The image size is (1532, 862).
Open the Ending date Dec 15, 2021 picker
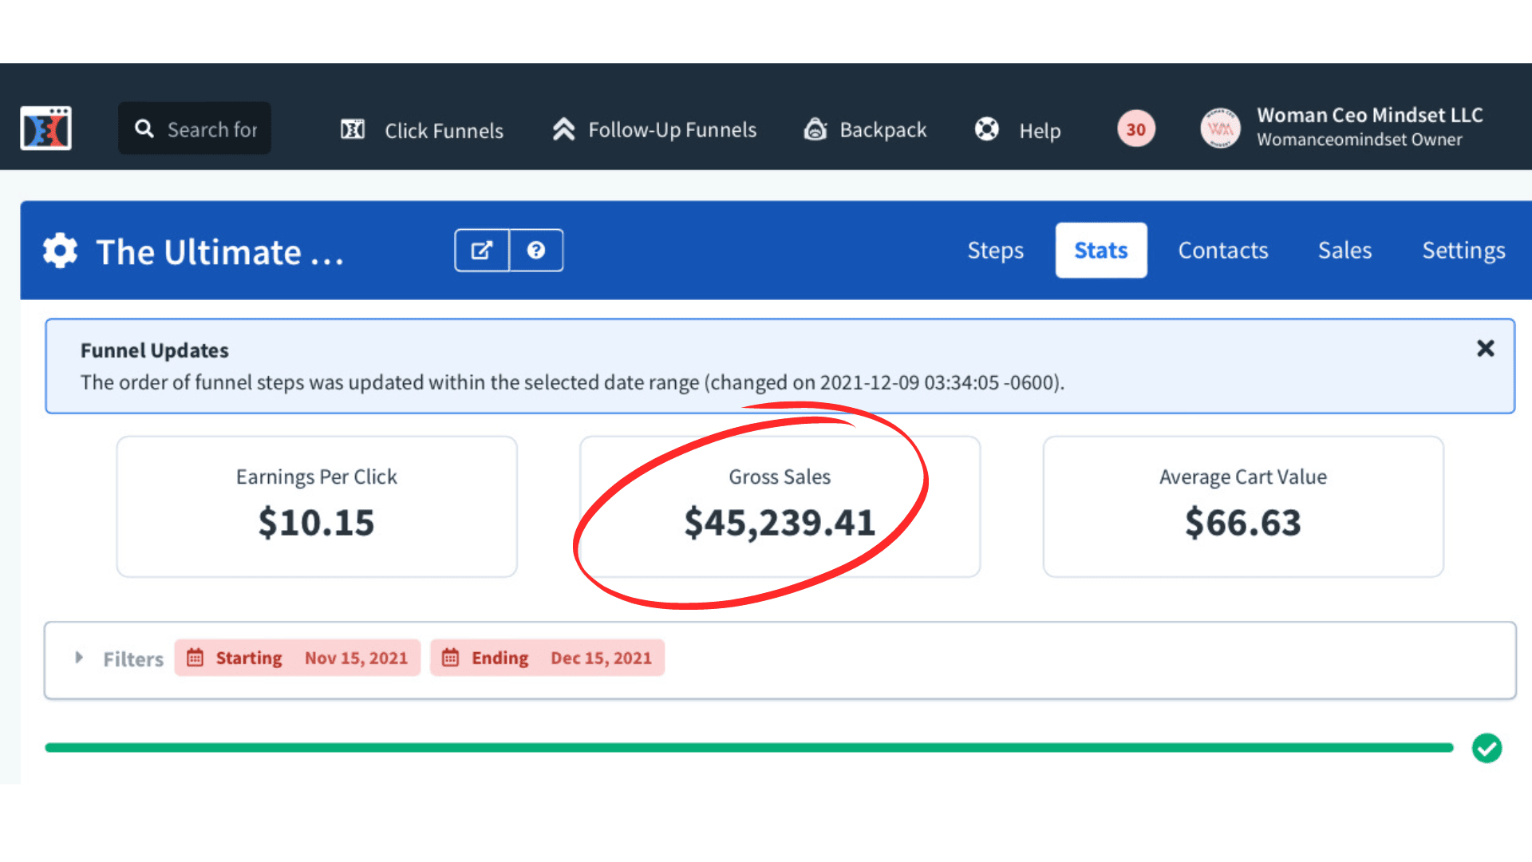(547, 658)
